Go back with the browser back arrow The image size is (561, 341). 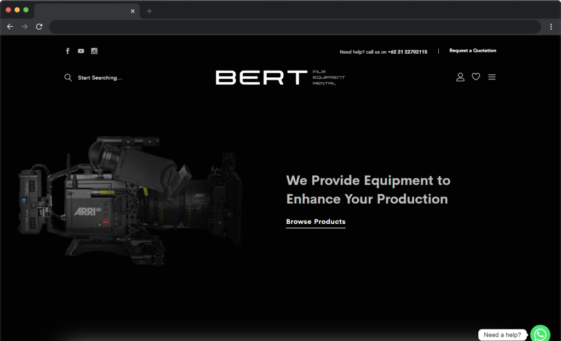pos(10,26)
